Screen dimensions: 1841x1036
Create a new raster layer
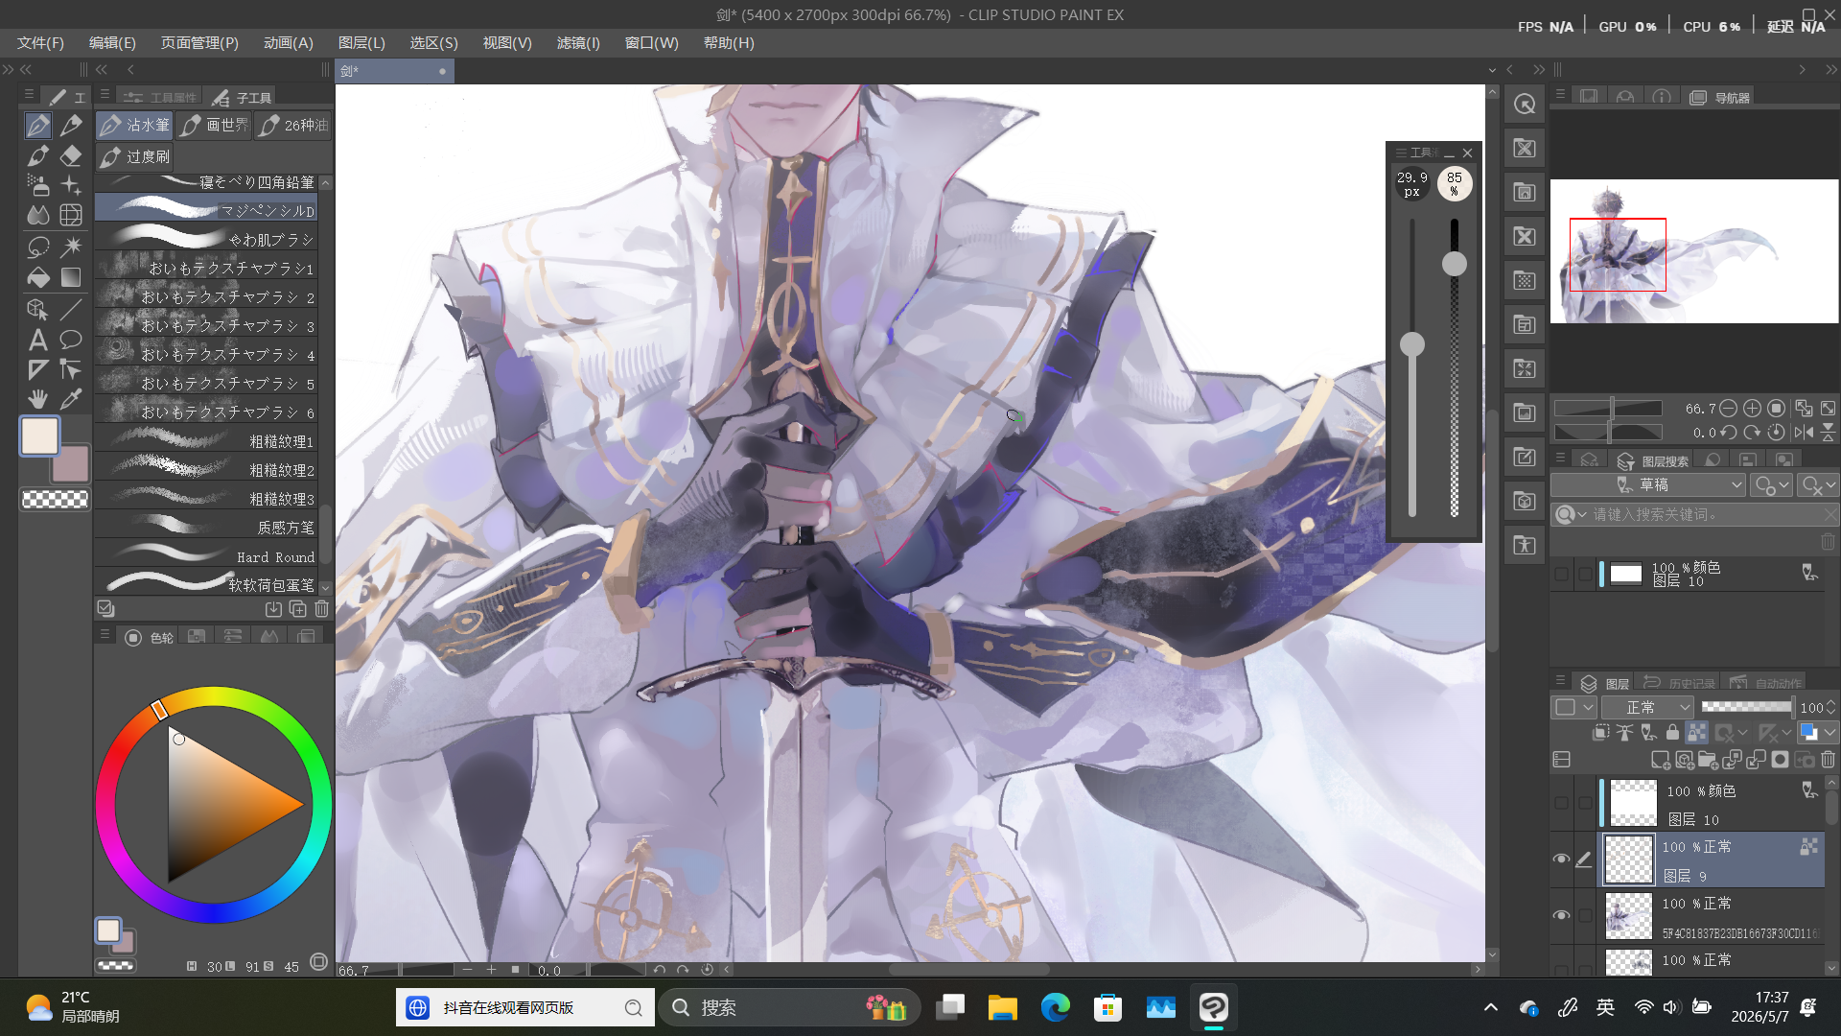click(1661, 760)
